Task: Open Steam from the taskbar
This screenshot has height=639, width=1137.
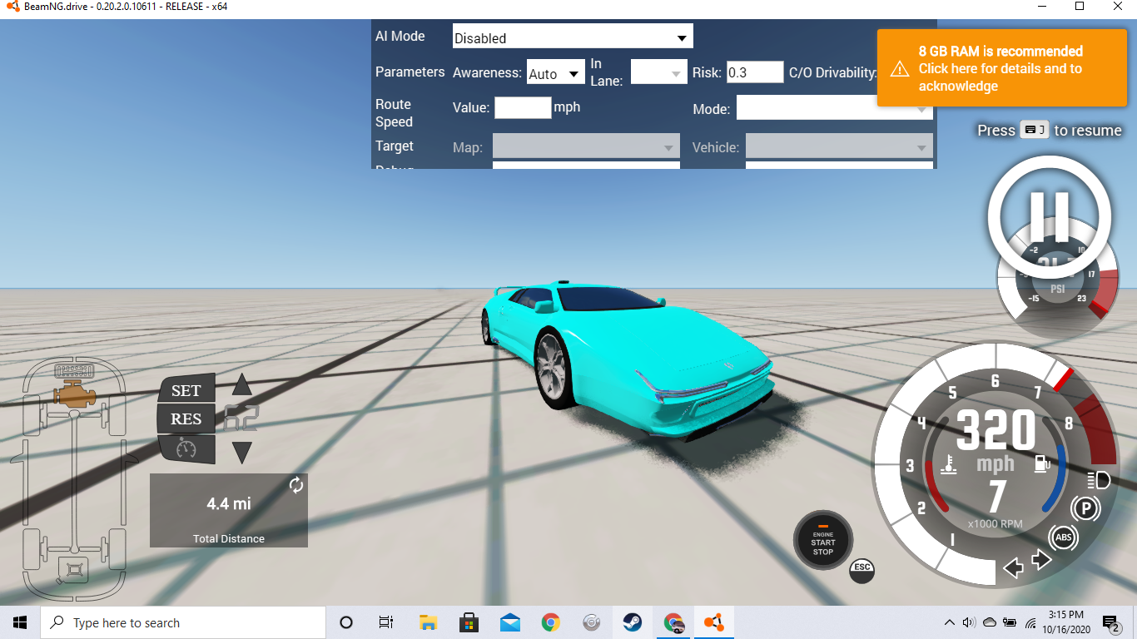Action: (x=632, y=622)
